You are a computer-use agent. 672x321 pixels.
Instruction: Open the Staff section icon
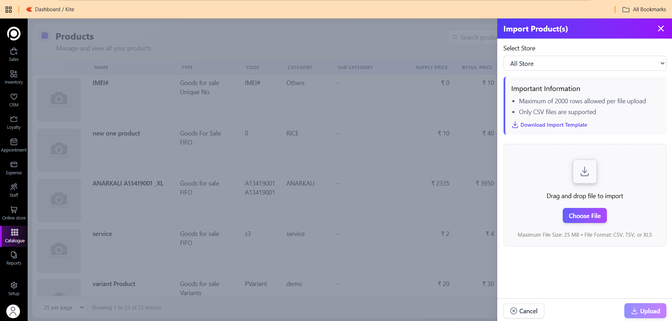tap(14, 190)
